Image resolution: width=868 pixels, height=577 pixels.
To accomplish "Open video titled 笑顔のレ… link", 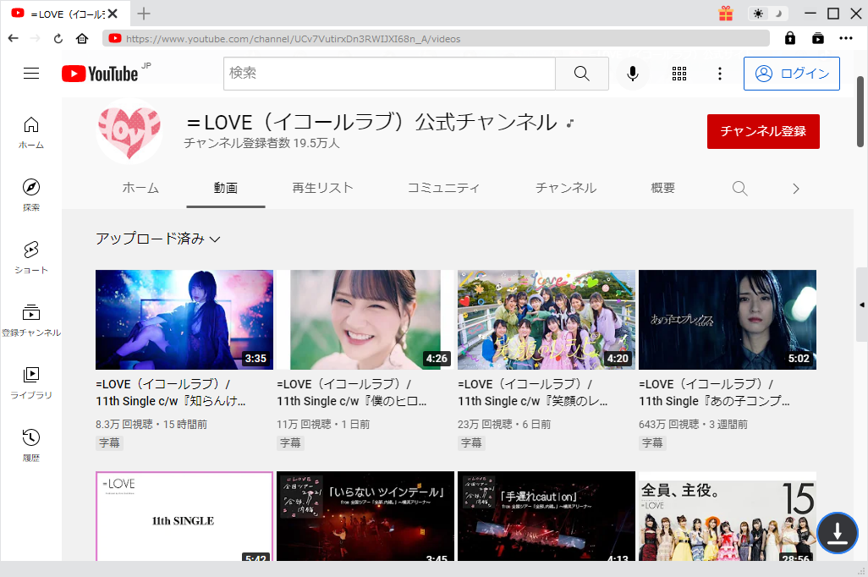I will [533, 393].
